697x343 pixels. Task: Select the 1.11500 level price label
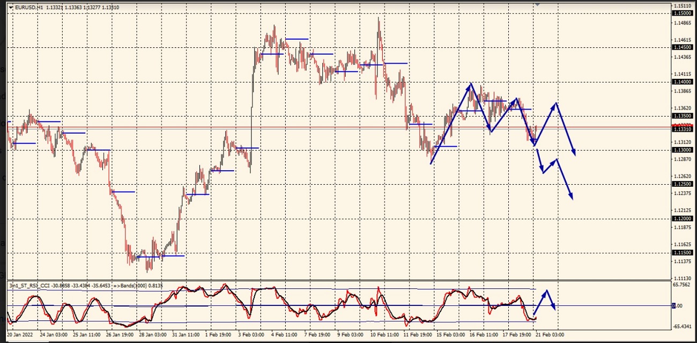[x=682, y=252]
